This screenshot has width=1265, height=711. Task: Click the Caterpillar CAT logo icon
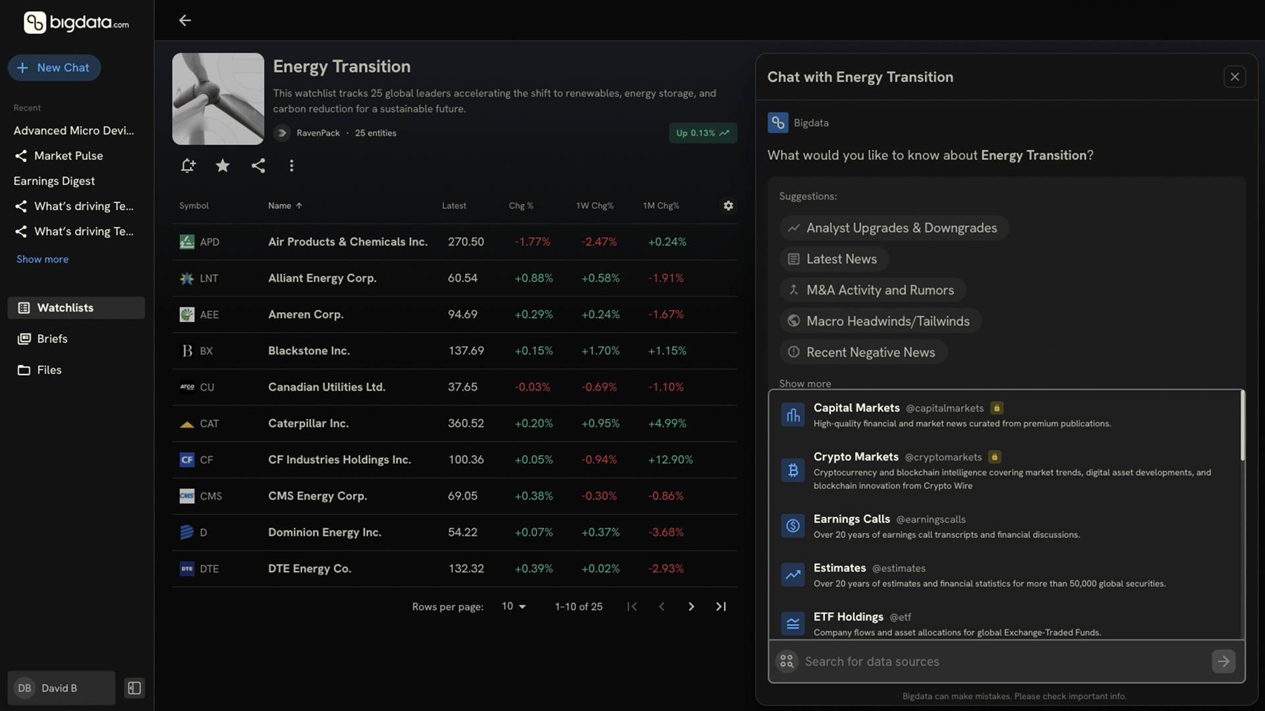pyautogui.click(x=187, y=423)
